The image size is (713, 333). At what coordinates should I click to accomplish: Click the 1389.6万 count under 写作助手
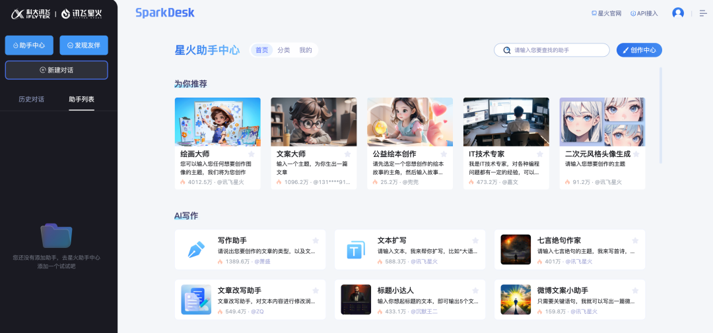[x=238, y=262]
